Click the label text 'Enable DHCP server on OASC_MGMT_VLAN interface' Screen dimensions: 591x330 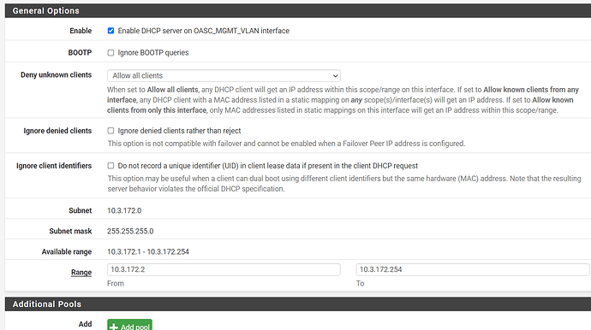(x=204, y=31)
